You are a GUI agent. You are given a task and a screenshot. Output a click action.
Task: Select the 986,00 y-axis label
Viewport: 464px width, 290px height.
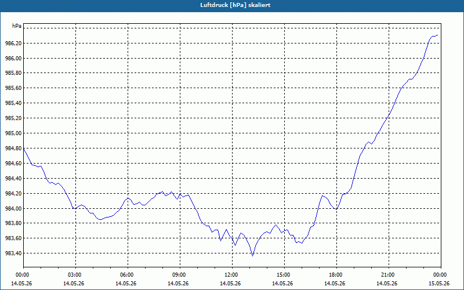(x=13, y=59)
